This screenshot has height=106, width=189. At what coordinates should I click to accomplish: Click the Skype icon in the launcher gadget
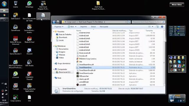(179, 62)
